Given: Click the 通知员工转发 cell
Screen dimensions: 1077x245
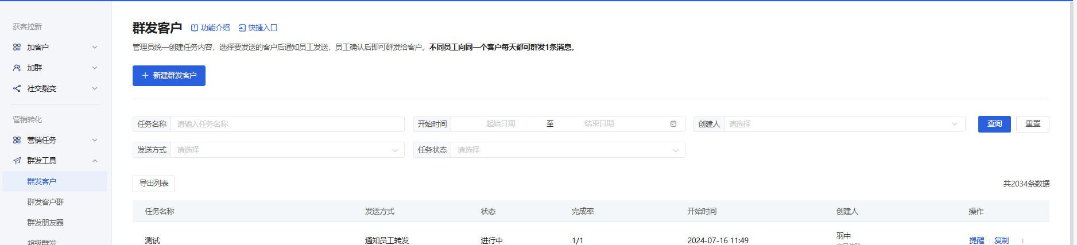Looking at the screenshot, I should pyautogui.click(x=387, y=241).
